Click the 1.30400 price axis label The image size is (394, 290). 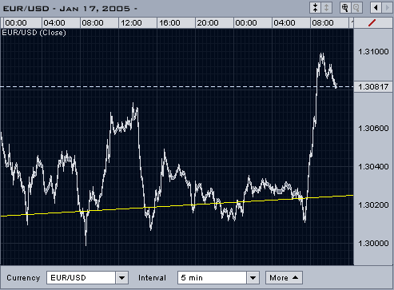click(373, 167)
